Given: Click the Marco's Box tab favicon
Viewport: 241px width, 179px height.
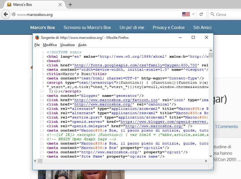Looking at the screenshot, I should tap(9, 4).
